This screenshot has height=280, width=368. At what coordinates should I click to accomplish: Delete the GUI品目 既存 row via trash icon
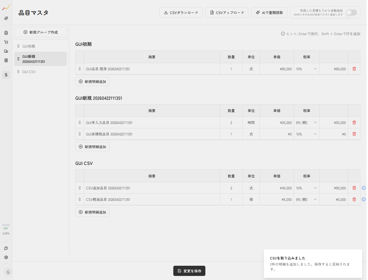(x=354, y=69)
